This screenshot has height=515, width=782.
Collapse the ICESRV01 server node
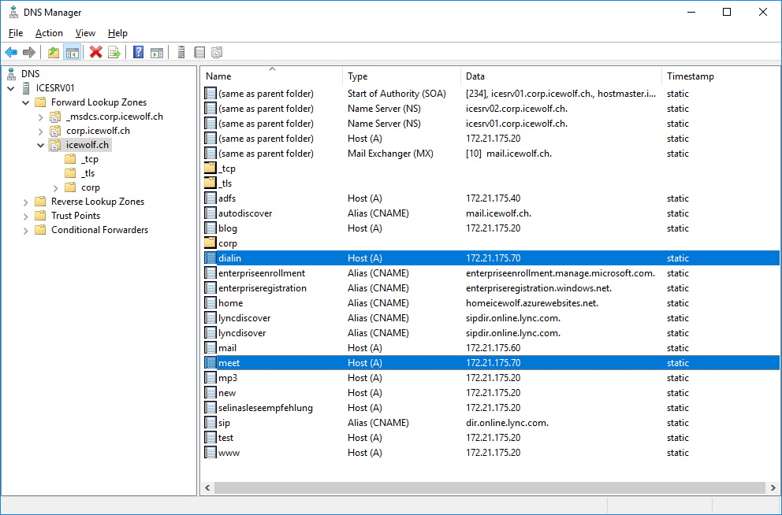[11, 89]
